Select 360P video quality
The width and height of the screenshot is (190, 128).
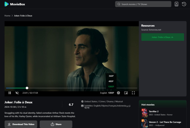tap(111, 76)
